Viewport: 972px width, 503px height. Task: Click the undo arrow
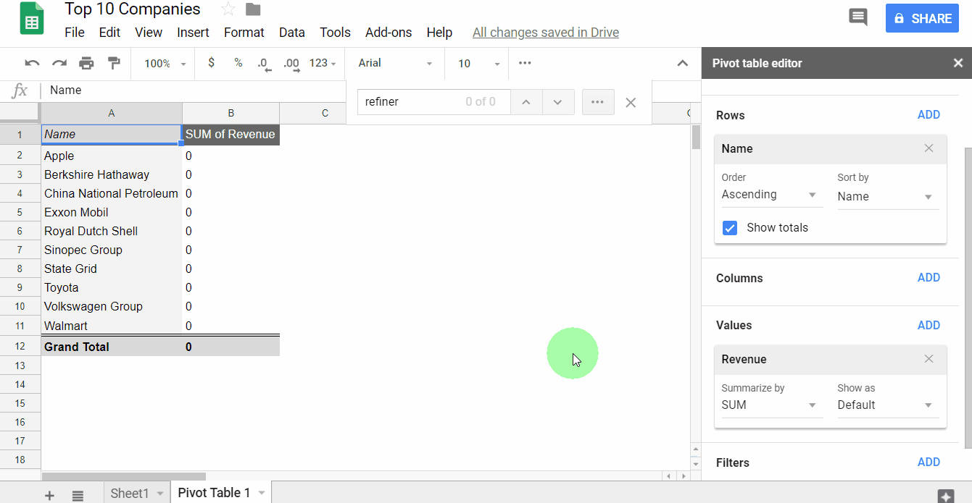click(x=33, y=64)
